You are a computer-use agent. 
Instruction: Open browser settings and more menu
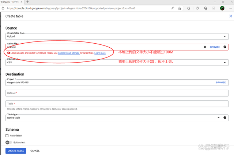[x=231, y=8]
